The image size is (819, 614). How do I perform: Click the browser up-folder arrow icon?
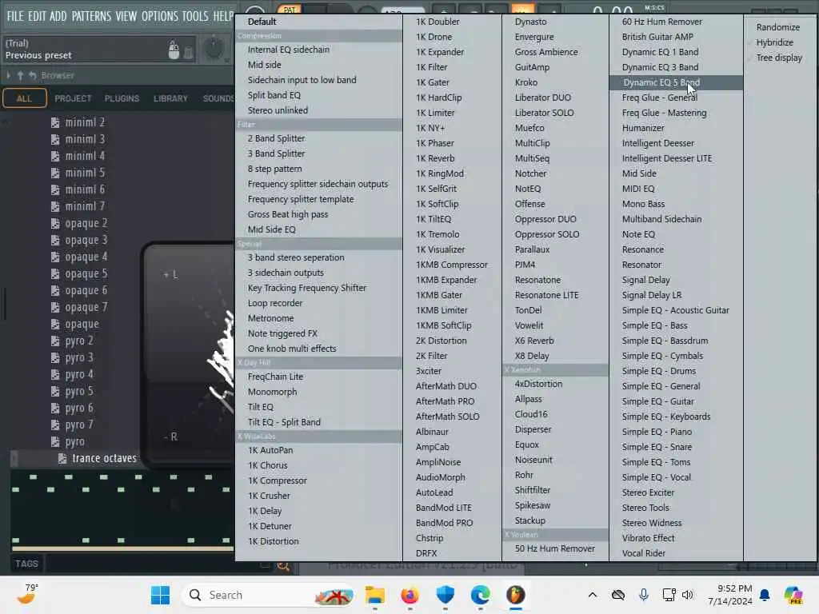pyautogui.click(x=20, y=76)
